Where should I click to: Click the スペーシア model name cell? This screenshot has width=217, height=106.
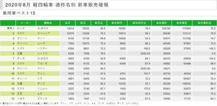pyautogui.click(x=48, y=34)
